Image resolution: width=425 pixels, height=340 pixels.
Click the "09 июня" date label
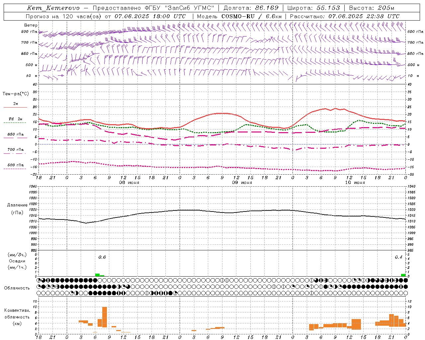pyautogui.click(x=242, y=183)
